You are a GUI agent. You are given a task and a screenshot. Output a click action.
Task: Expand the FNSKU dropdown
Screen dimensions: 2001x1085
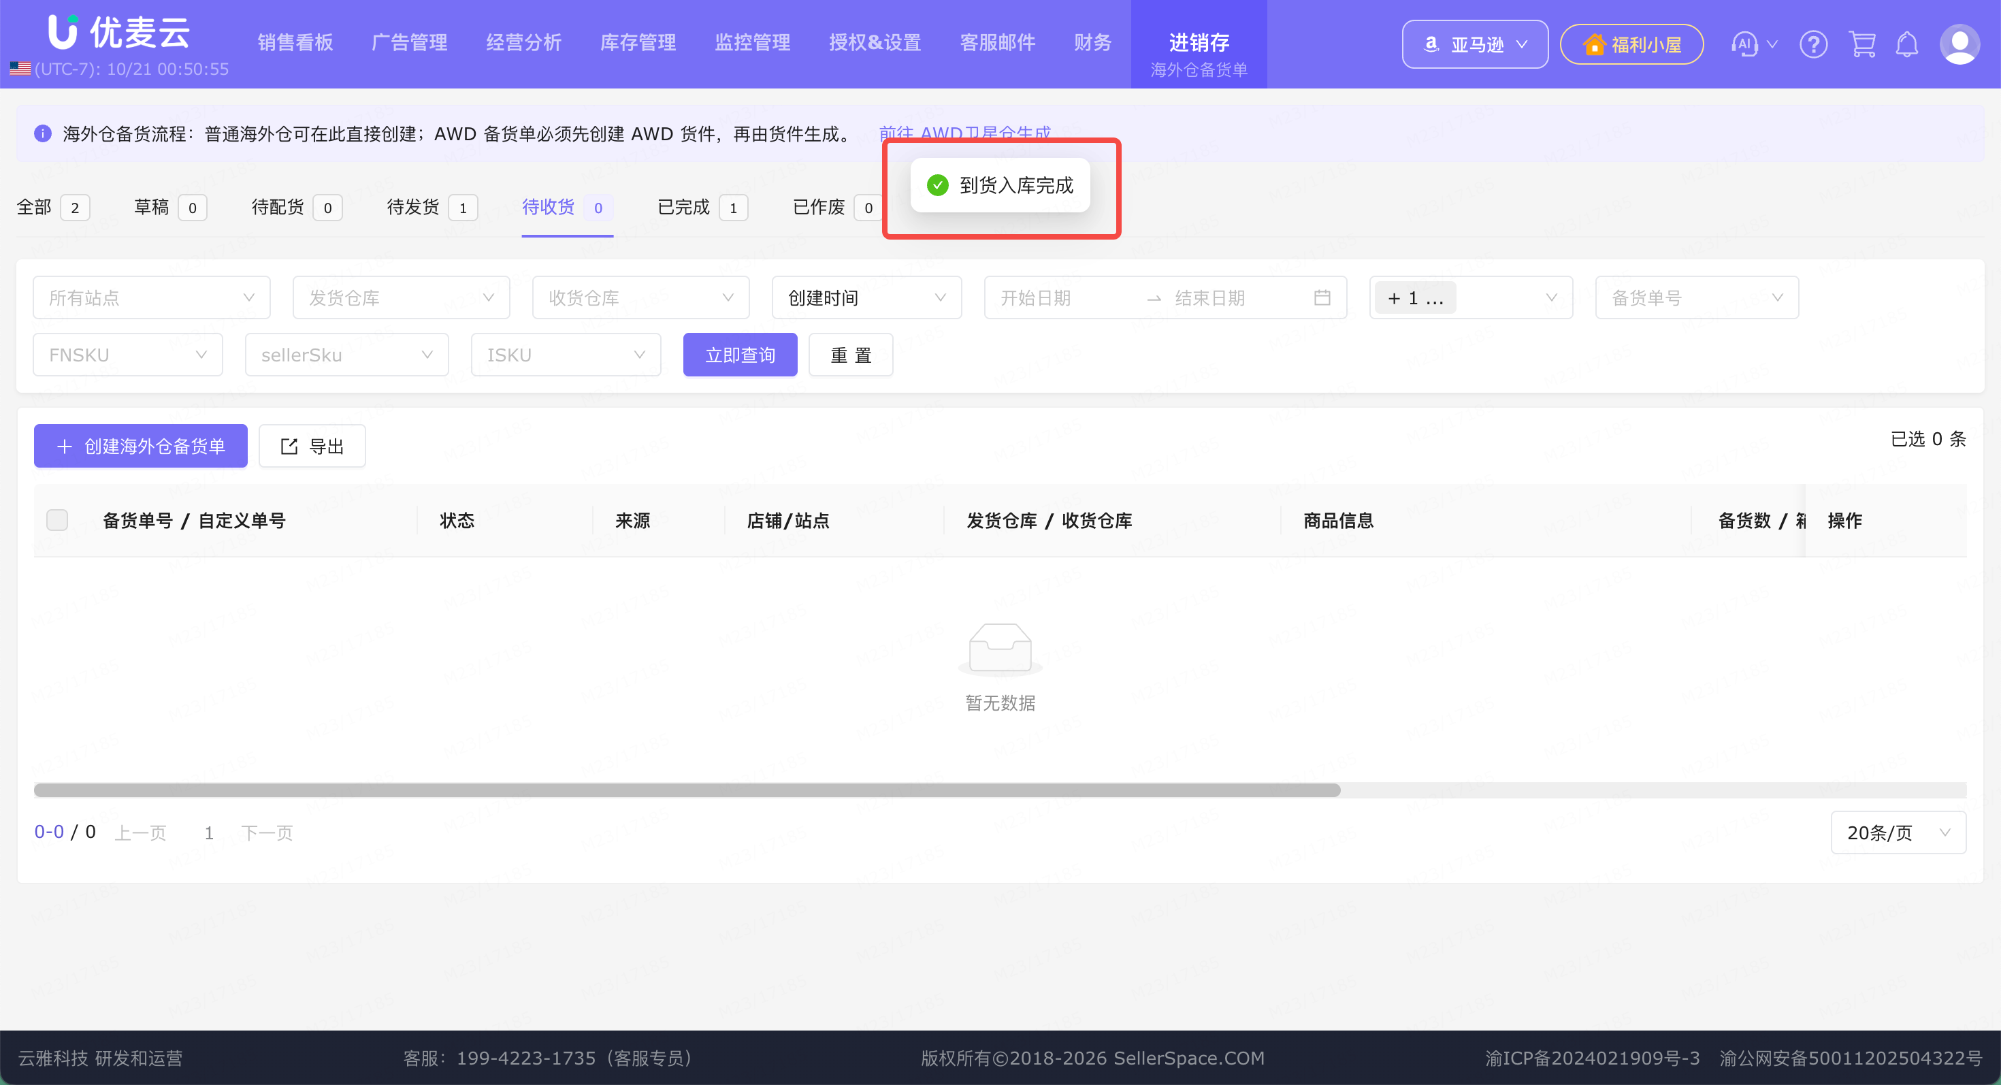click(x=128, y=355)
